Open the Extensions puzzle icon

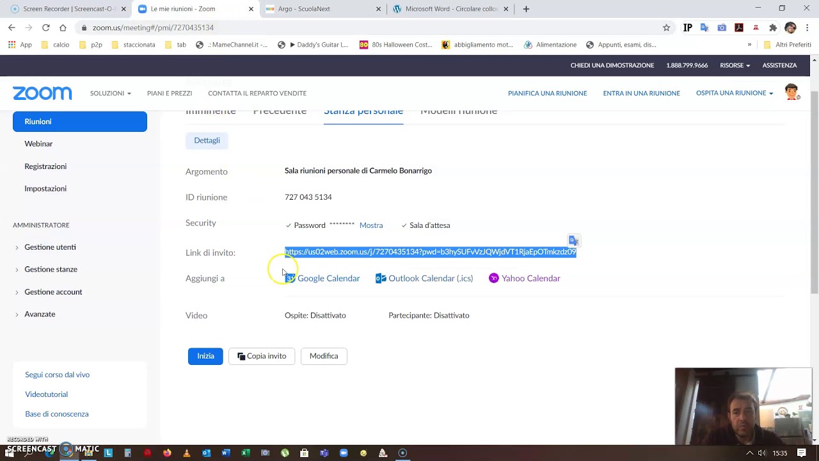(x=773, y=28)
